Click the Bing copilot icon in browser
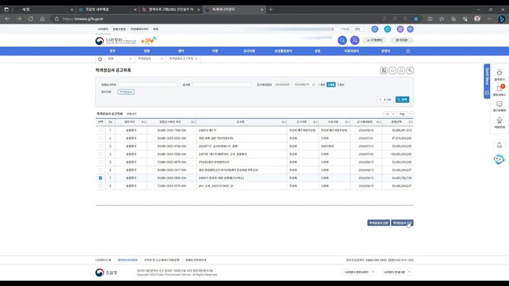This screenshot has height=286, width=509. click(x=501, y=19)
